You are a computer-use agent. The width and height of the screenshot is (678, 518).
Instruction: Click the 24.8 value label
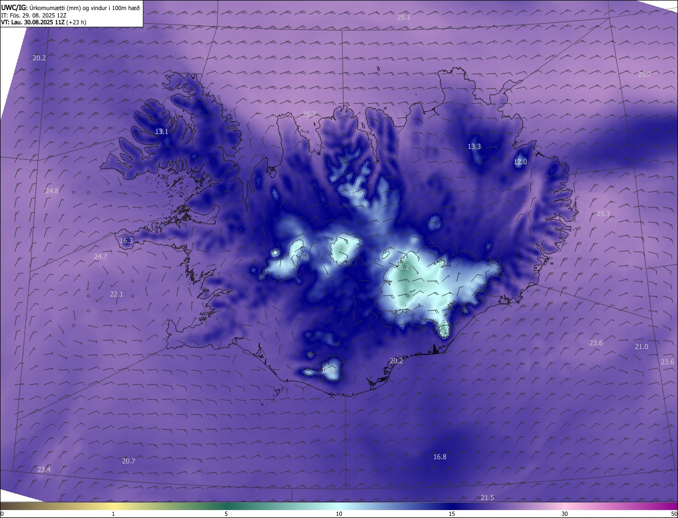click(x=52, y=191)
